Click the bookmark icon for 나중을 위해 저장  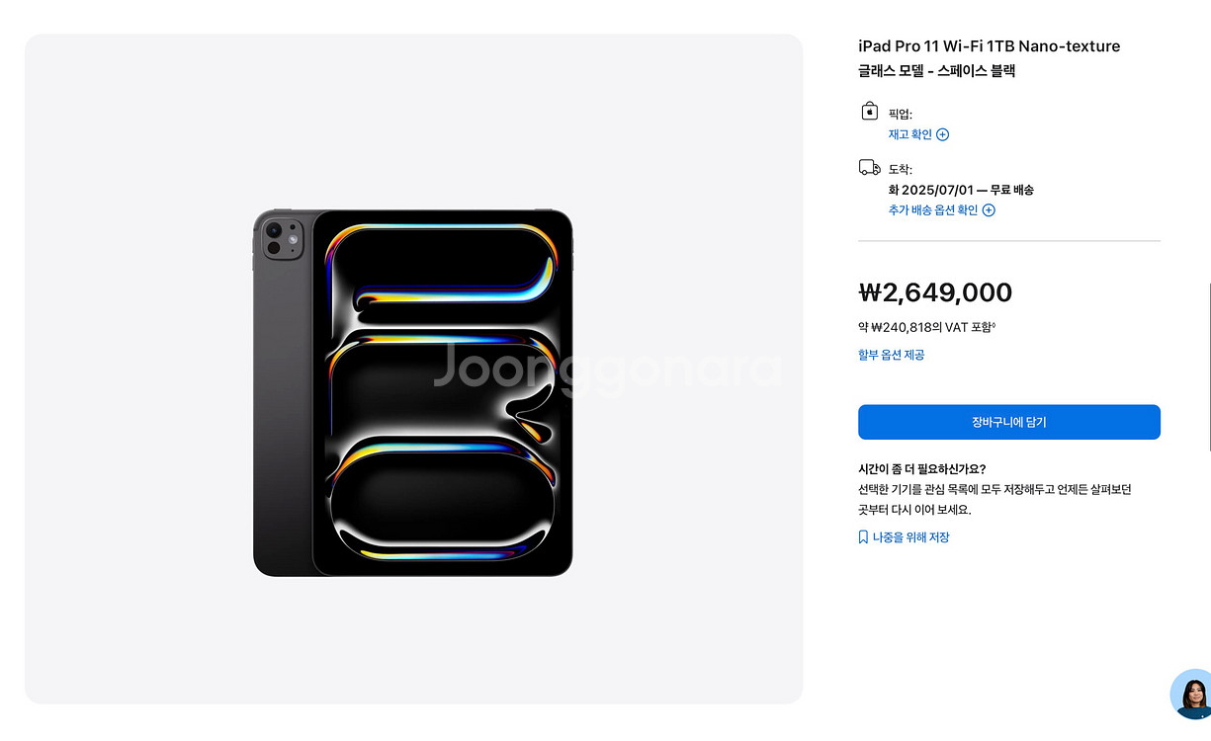coord(863,537)
